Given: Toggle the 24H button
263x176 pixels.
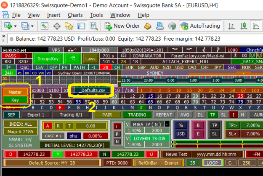Looking at the screenshot, I should 9,73.
